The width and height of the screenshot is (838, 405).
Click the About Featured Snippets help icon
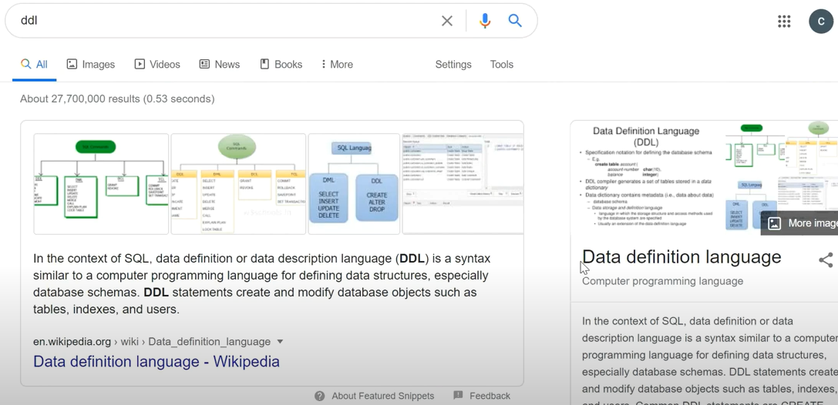point(320,396)
